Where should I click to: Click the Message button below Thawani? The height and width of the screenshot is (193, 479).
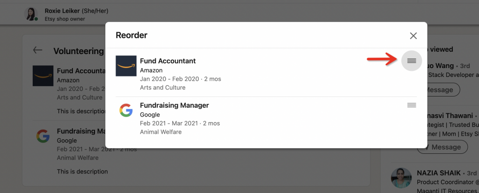442,147
